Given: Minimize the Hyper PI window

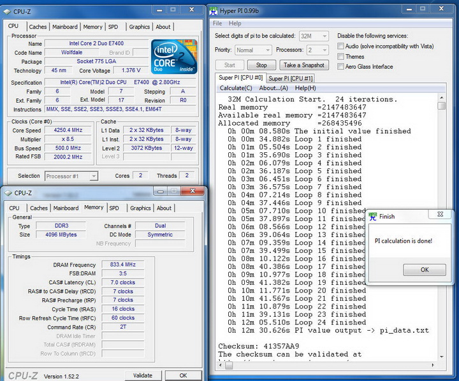Looking at the screenshot, I should point(409,10).
